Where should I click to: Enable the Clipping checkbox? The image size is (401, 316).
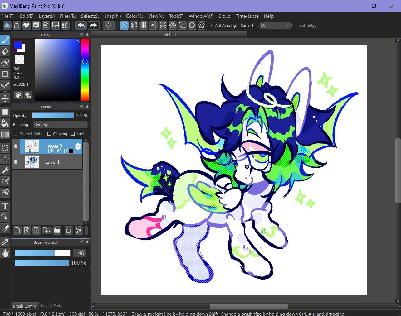pyautogui.click(x=49, y=134)
